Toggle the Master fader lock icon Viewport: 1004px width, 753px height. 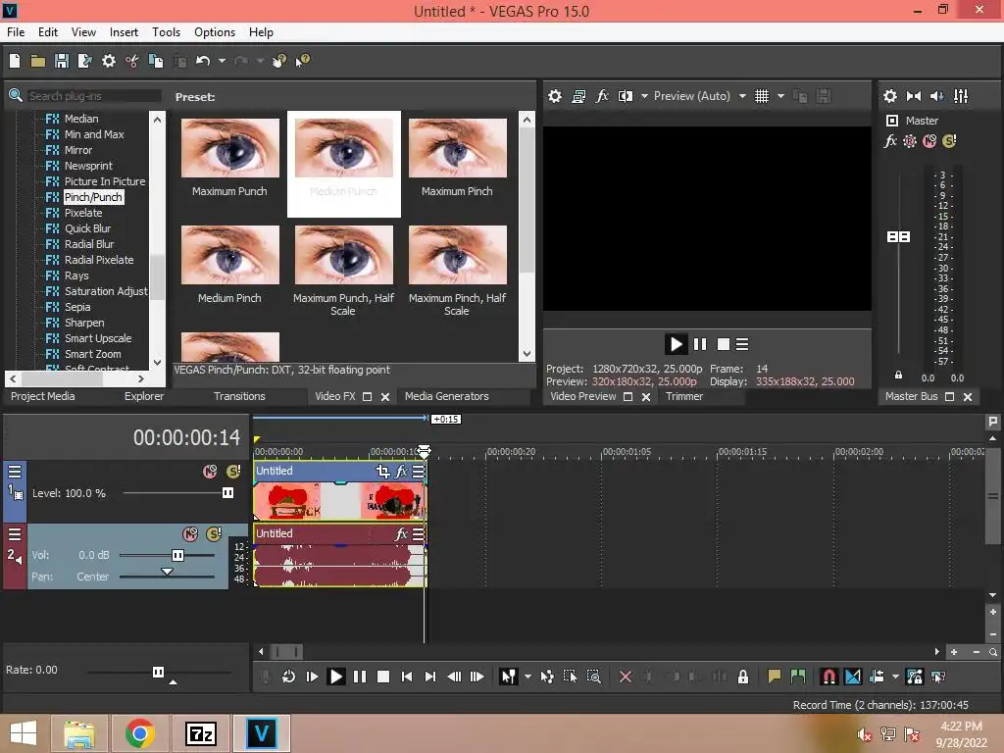click(x=898, y=375)
